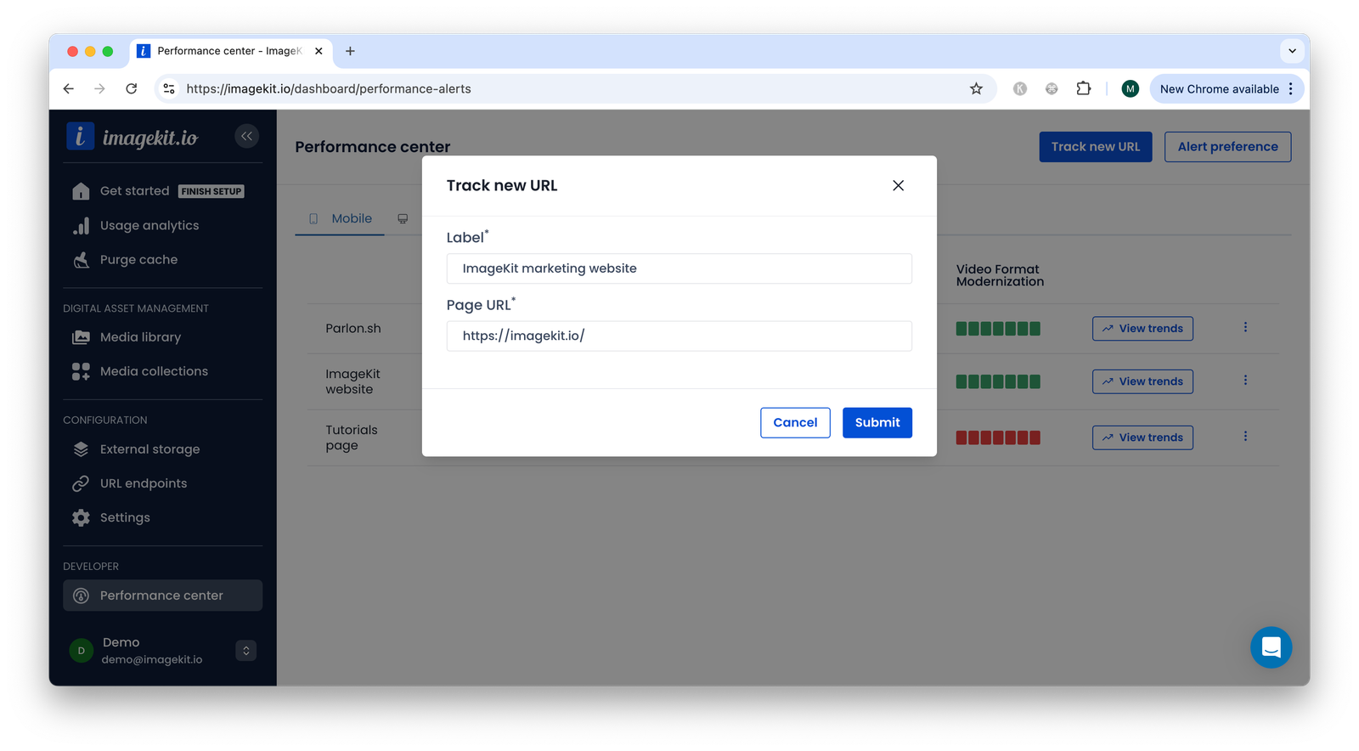1359x751 pixels.
Task: Select the Performance center browser tab
Action: tap(229, 51)
